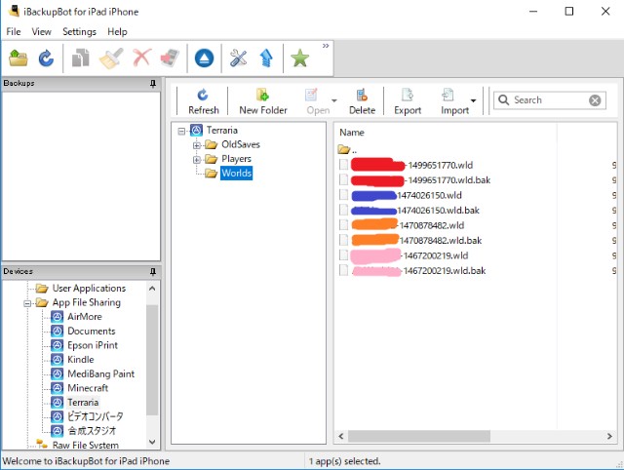This screenshot has width=624, height=470.
Task: Open backup folder icon in main toolbar
Action: (x=19, y=59)
